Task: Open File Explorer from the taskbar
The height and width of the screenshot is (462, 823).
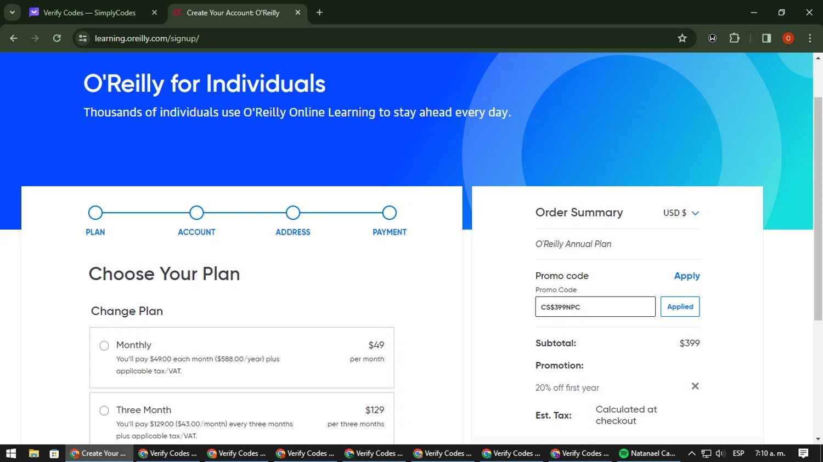Action: [33, 453]
